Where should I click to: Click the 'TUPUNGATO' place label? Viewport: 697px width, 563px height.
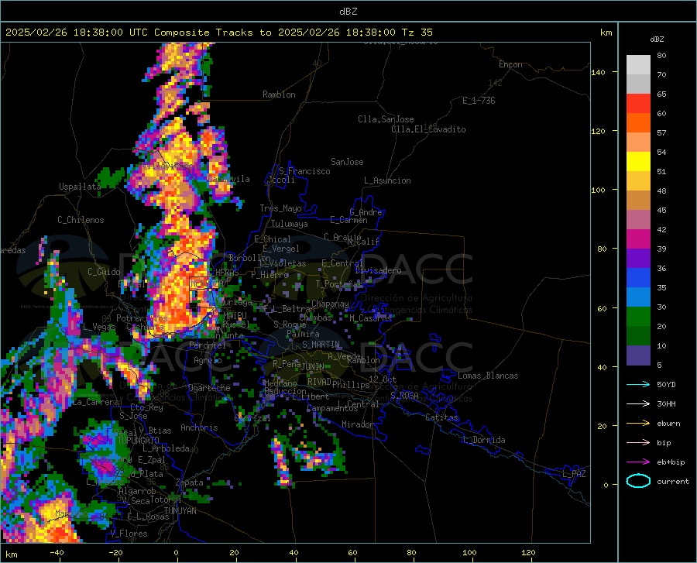pyautogui.click(x=138, y=441)
